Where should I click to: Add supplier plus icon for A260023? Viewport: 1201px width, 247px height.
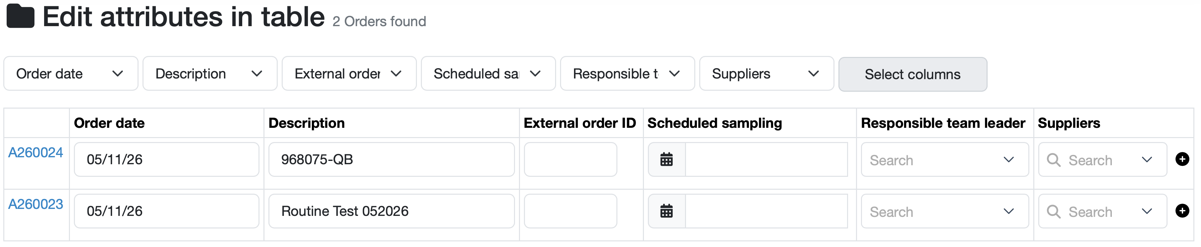(x=1182, y=211)
